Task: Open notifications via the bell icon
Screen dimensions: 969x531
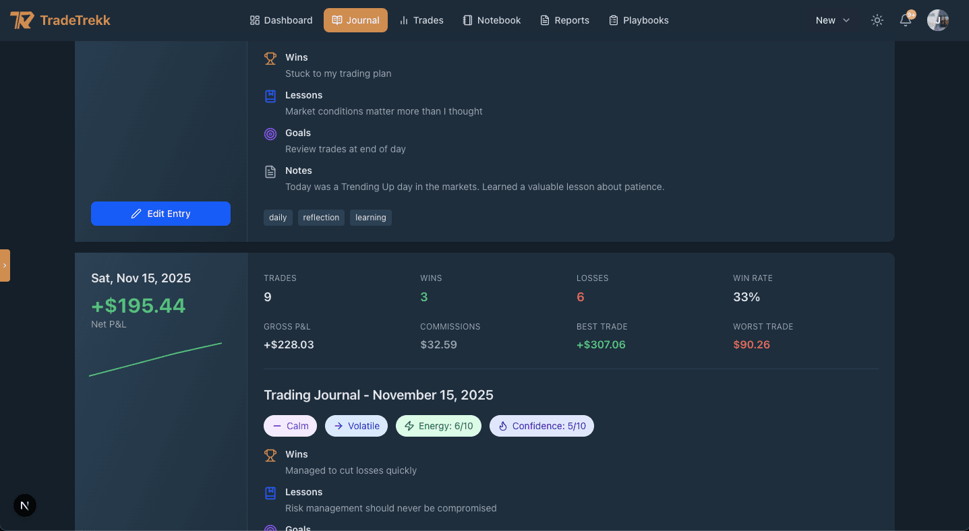Action: 905,20
